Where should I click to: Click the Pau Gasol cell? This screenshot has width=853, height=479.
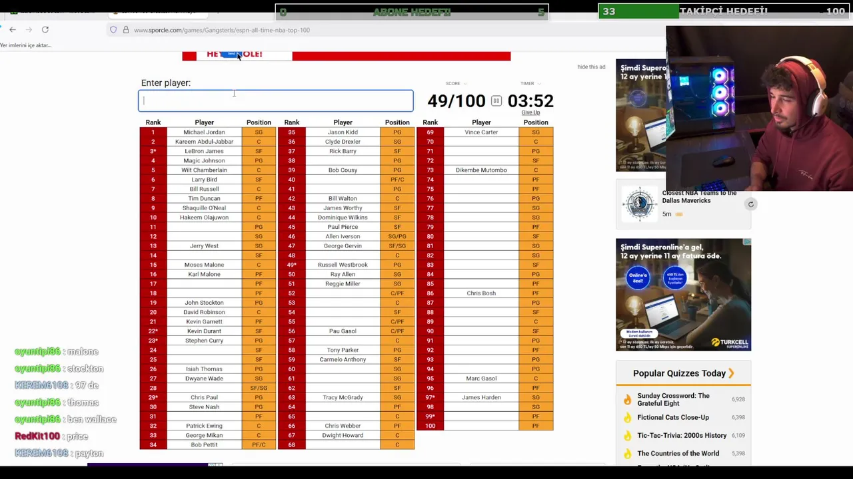pyautogui.click(x=343, y=331)
